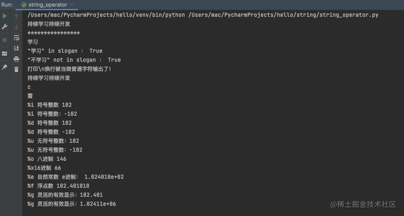Screen dimensions: 404x216
Task: Go up the stack trace with the arrow
Action: tap(16, 16)
